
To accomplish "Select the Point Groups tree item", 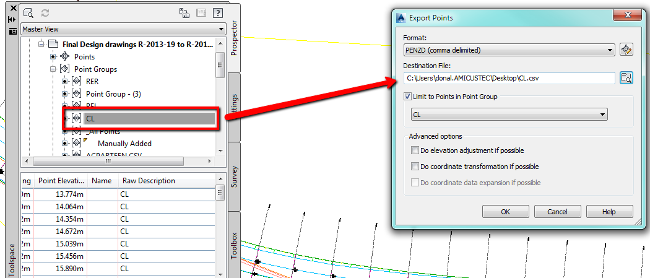I will (95, 69).
